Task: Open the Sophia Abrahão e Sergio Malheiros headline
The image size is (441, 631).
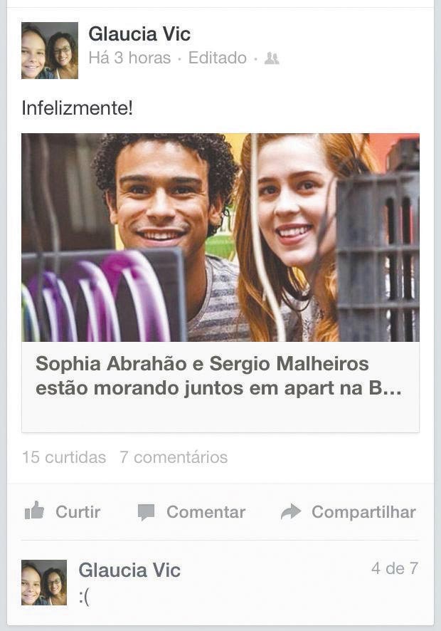Action: [x=218, y=376]
